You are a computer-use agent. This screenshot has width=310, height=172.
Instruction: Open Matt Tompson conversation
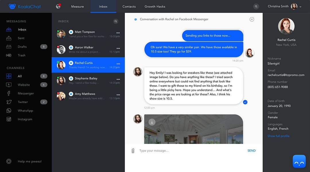click(x=88, y=34)
